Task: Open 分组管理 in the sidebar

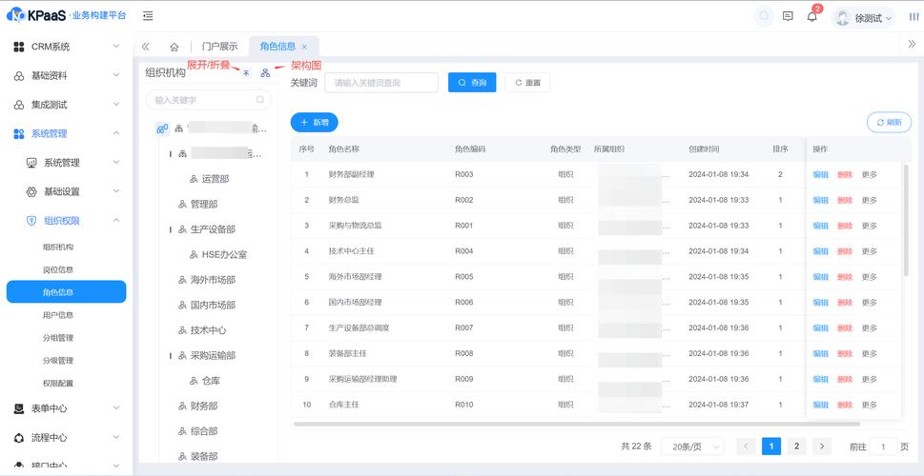Action: [58, 338]
